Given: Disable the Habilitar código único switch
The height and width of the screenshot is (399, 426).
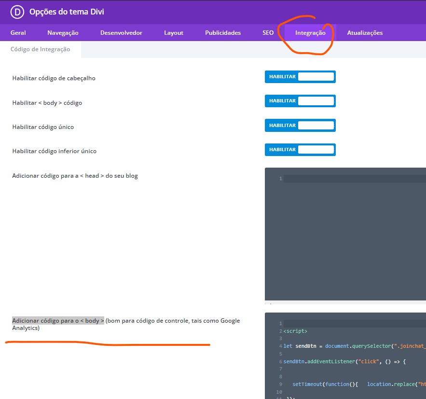Looking at the screenshot, I should (x=300, y=126).
